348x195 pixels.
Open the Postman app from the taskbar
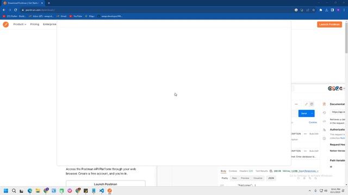pyautogui.click(x=110, y=191)
